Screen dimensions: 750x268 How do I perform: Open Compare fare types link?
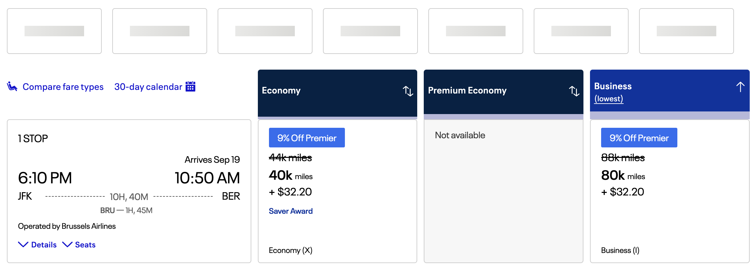coord(63,87)
